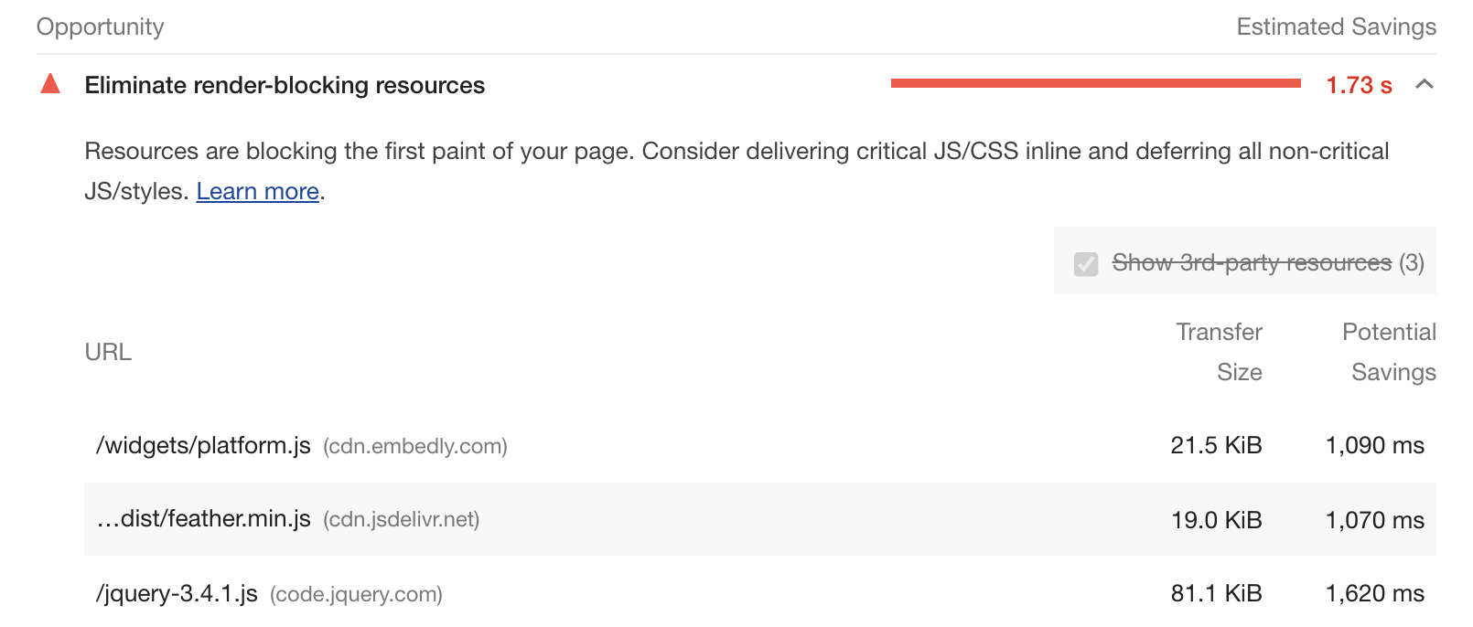
Task: Click the 1.73 s savings value
Action: [x=1359, y=86]
